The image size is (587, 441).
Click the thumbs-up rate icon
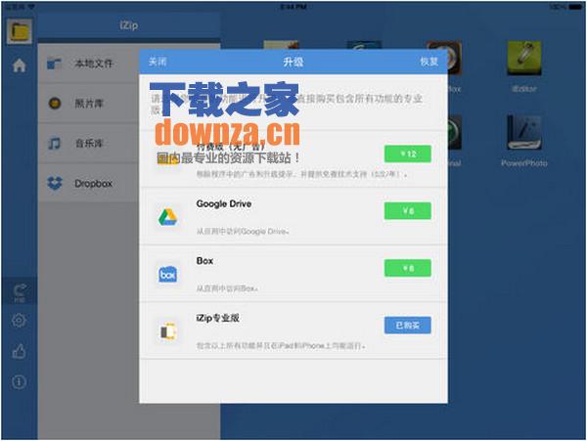point(20,352)
